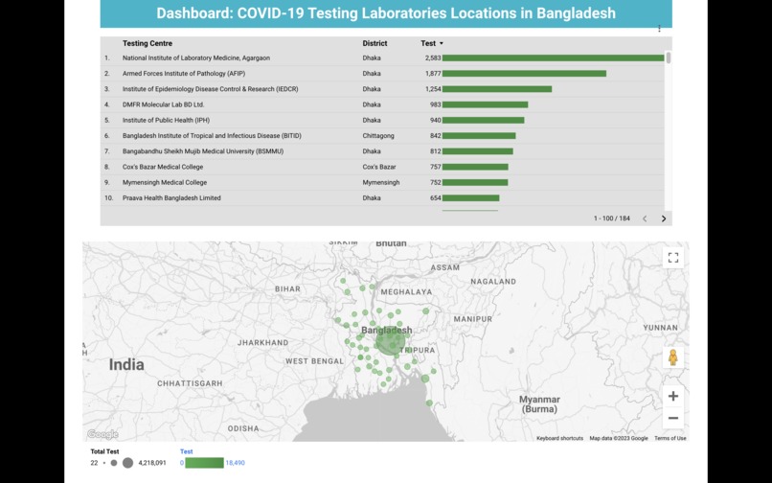Select Institute of Public Health (IPH) row
This screenshot has height=483, width=772.
click(x=382, y=120)
